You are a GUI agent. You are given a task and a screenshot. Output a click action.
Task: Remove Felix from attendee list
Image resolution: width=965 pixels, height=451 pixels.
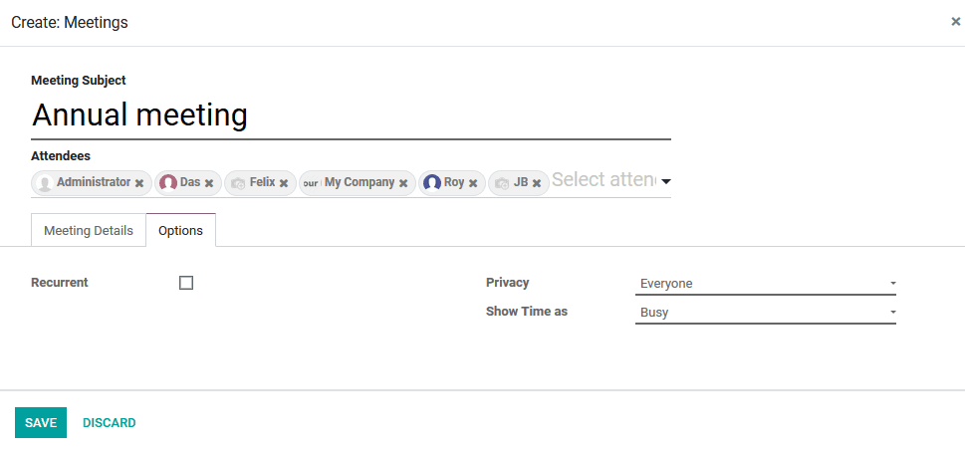pyautogui.click(x=284, y=183)
